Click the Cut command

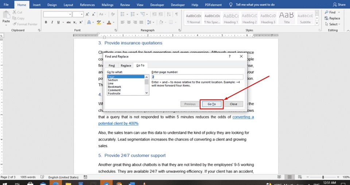click(17, 12)
